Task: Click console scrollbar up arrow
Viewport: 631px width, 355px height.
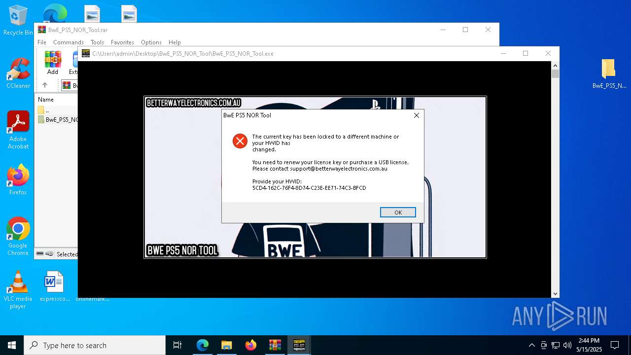Action: click(556, 65)
